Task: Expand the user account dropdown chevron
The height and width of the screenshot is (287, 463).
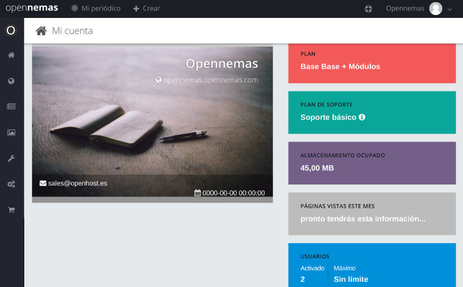Action: pyautogui.click(x=450, y=9)
